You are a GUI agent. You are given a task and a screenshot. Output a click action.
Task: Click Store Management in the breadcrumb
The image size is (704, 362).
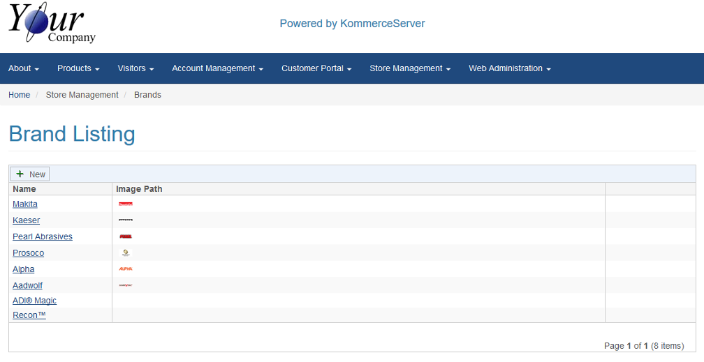82,95
